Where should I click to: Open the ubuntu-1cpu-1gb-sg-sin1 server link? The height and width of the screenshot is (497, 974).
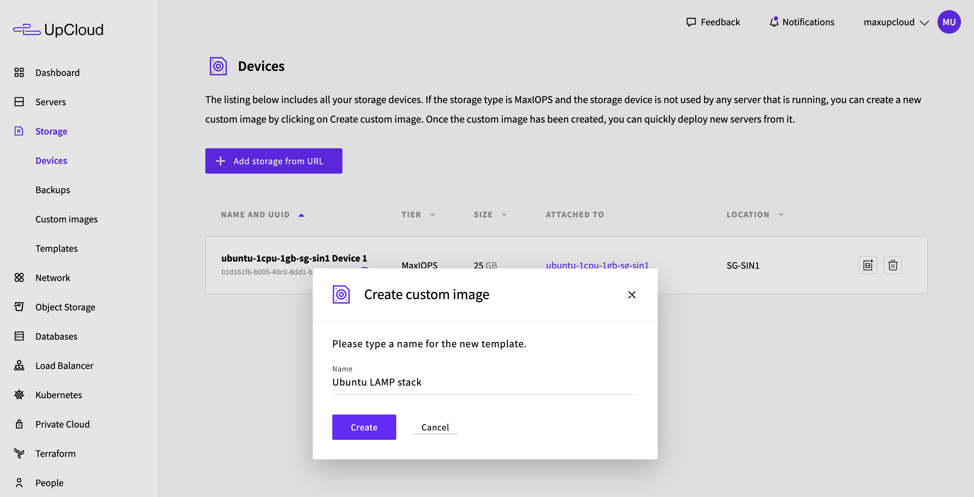pyautogui.click(x=597, y=265)
